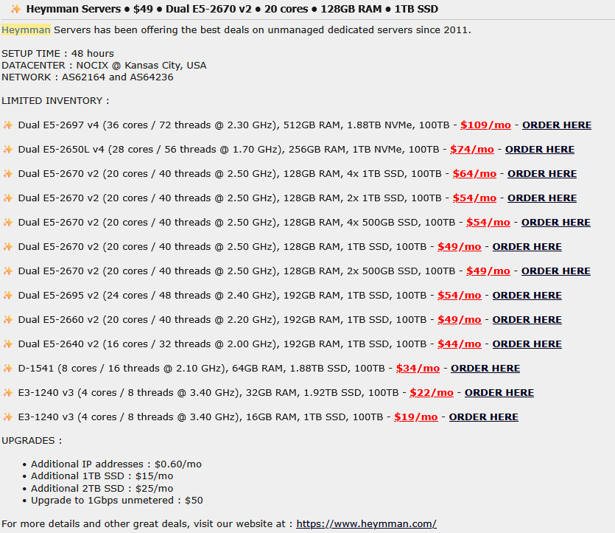Click ORDER HERE for Dual E5-2640 v2
This screenshot has width=615, height=533.
[527, 344]
